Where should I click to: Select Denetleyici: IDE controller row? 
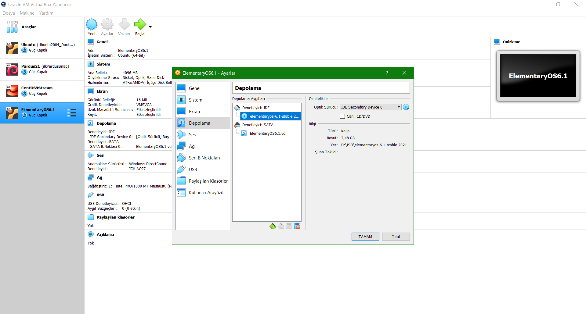tap(267, 108)
